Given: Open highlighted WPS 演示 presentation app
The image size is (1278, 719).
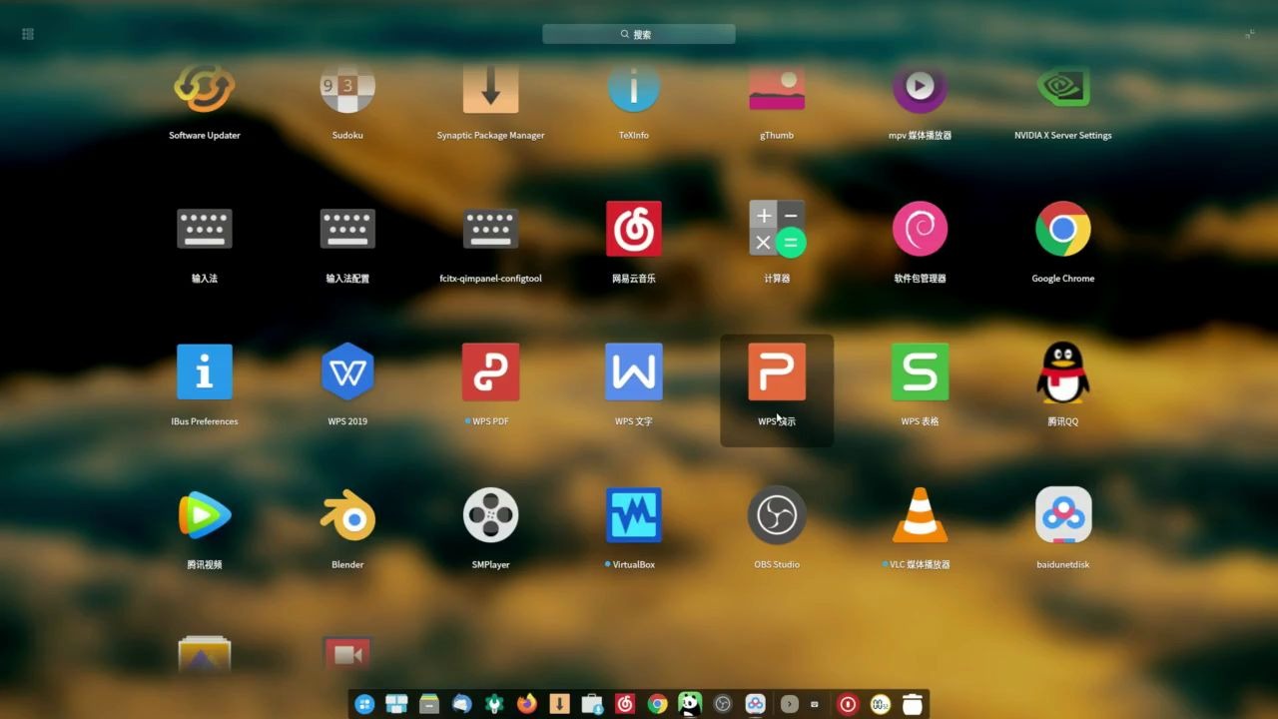Looking at the screenshot, I should click(777, 372).
